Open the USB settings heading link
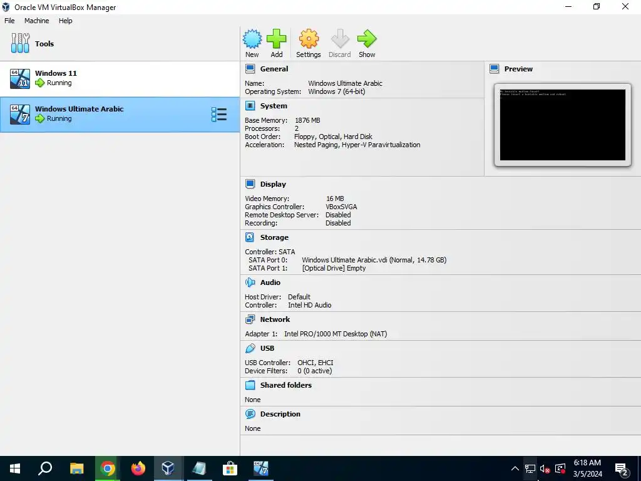Image resolution: width=641 pixels, height=481 pixels. tap(267, 348)
